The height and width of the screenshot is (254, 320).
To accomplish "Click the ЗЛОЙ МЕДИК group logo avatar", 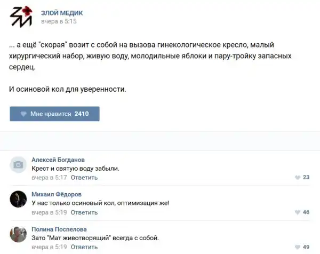I will point(21,17).
